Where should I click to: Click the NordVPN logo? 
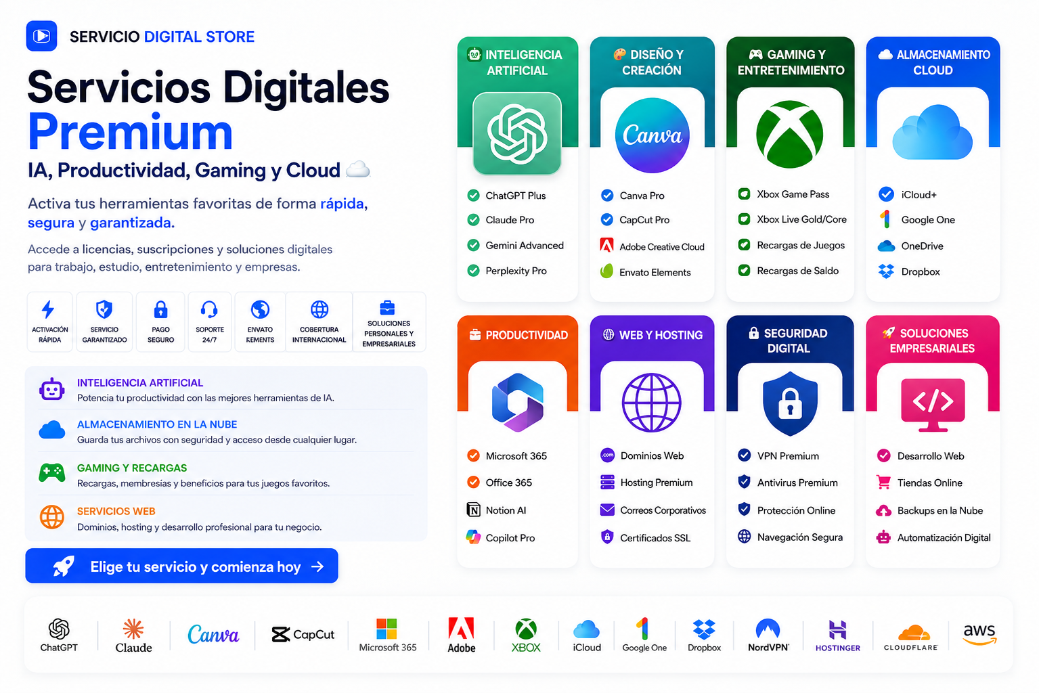tap(768, 635)
